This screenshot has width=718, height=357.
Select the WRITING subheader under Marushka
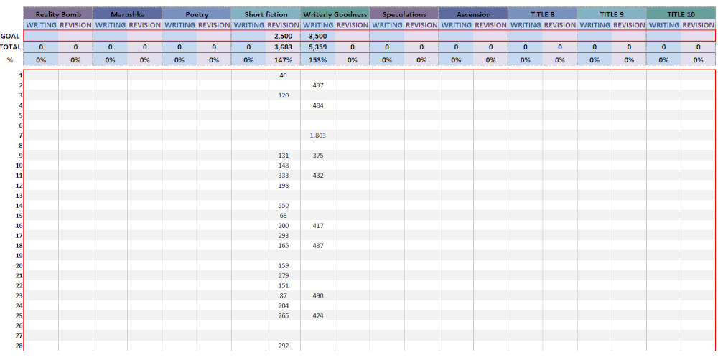pyautogui.click(x=110, y=25)
